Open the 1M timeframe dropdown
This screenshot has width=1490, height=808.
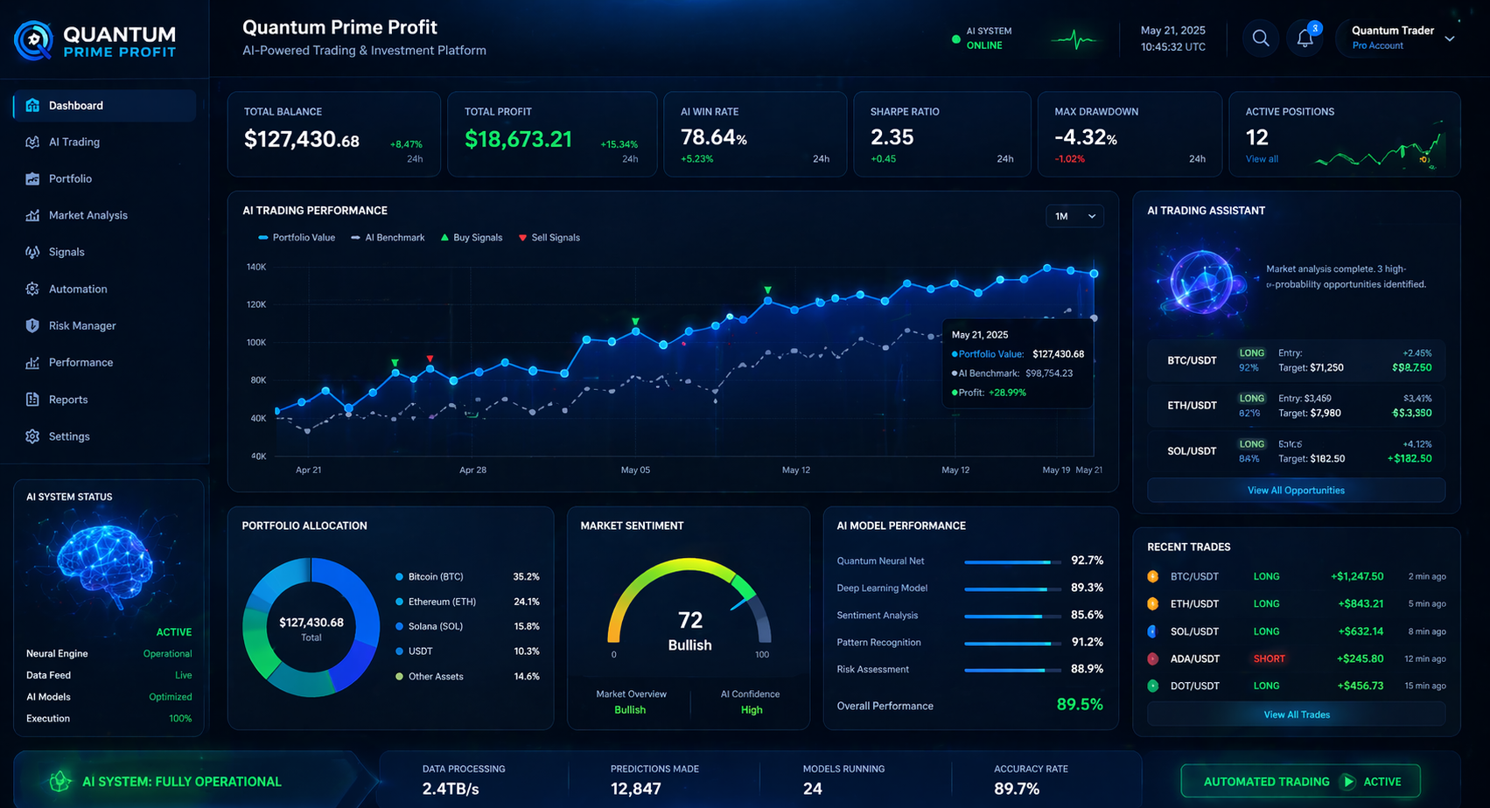[x=1074, y=215]
